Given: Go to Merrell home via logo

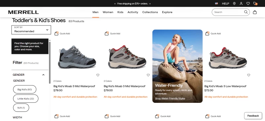Looking at the screenshot, I should [23, 12].
